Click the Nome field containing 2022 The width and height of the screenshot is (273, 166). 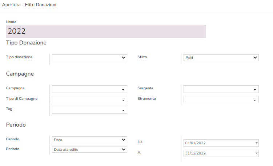(106, 31)
